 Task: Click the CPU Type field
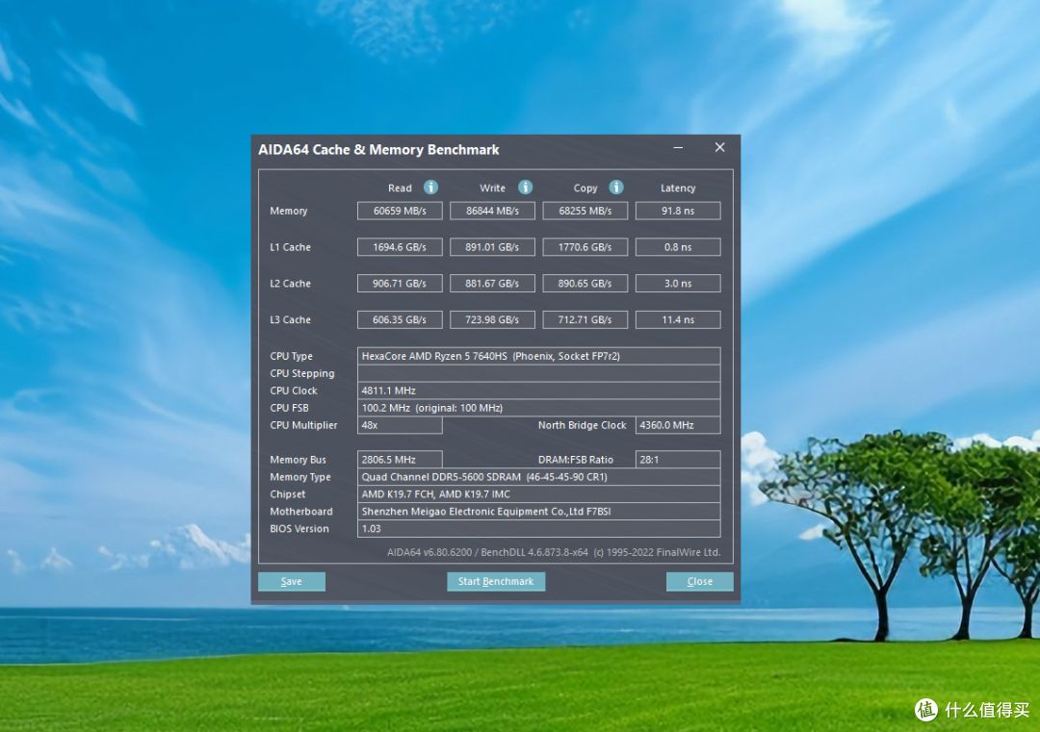pos(538,356)
